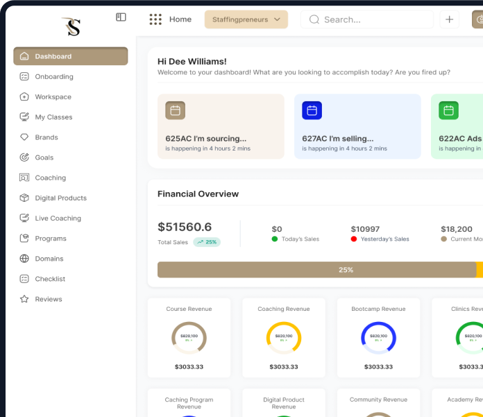Click the Digital Product Revenue card title
The image size is (483, 417).
click(284, 403)
